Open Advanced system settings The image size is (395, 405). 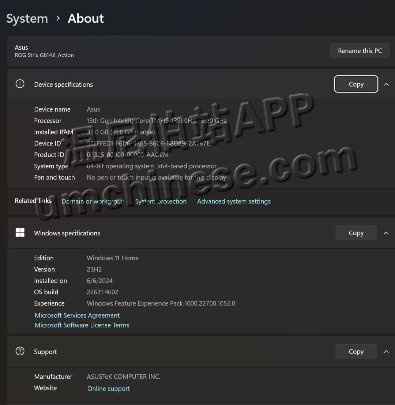click(x=234, y=201)
